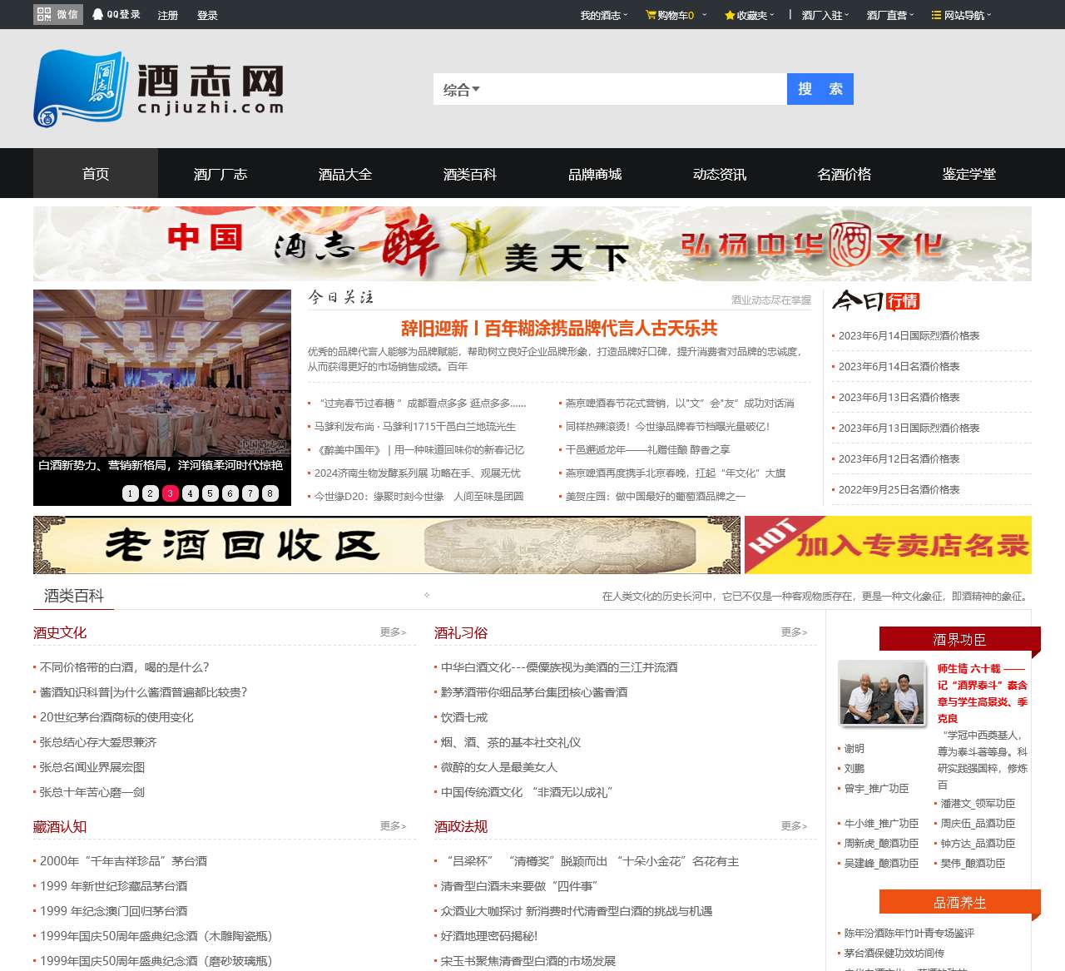1065x971 pixels.
Task: Open 2023年6月14日国际烈酒价格表
Action: (x=909, y=336)
